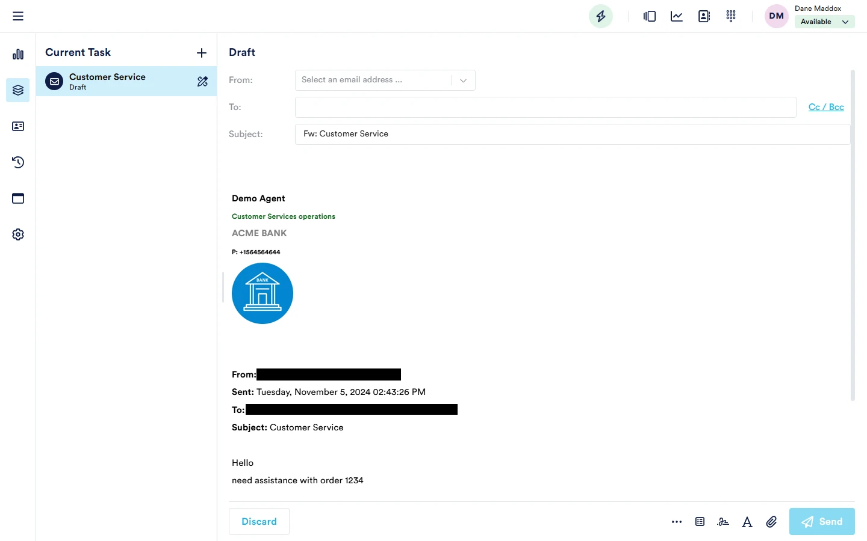Click Discard to delete the draft
The height and width of the screenshot is (541, 867).
tap(259, 522)
